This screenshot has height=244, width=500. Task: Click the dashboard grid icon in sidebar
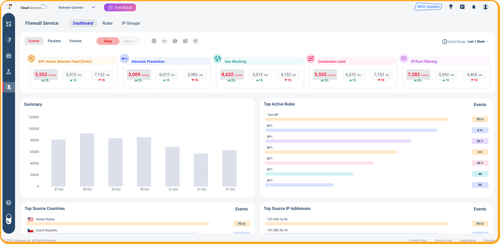(9, 24)
